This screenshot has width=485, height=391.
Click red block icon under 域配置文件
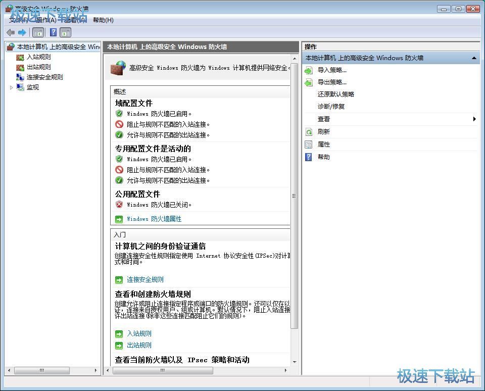[x=119, y=124]
